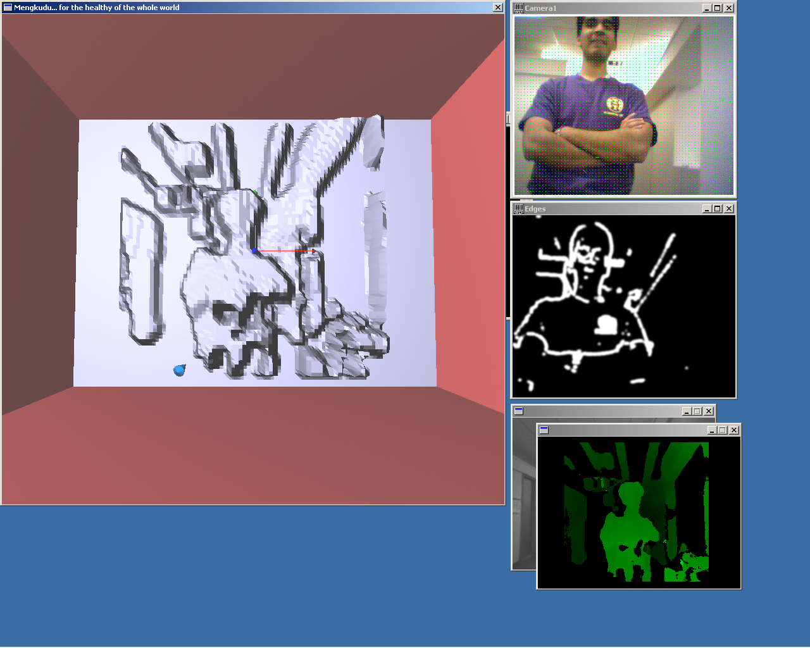Screen dimensions: 810x648
Task: Close the Edges window
Action: pyautogui.click(x=729, y=209)
